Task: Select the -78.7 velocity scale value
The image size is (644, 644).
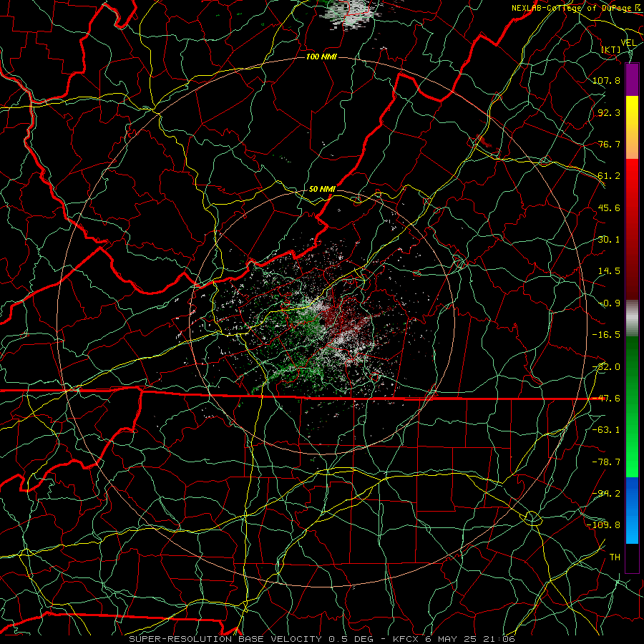Action: pyautogui.click(x=606, y=462)
